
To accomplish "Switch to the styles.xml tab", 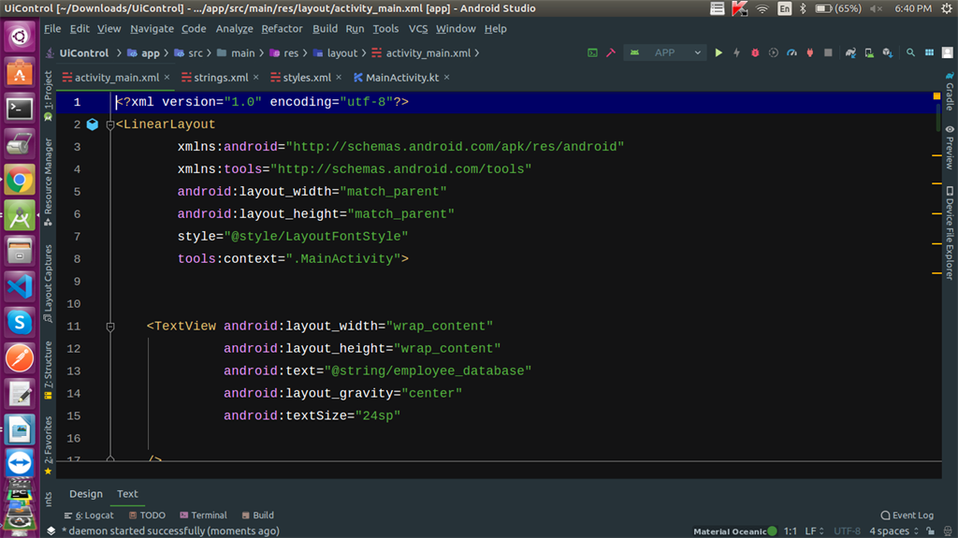I will coord(307,78).
